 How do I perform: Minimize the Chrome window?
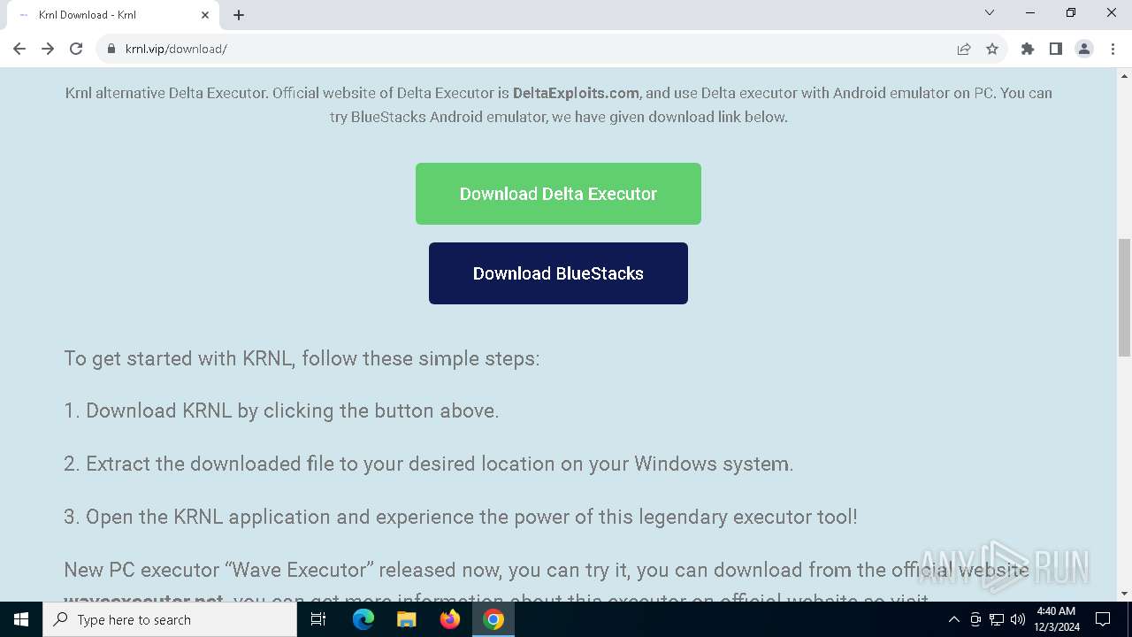click(x=1030, y=12)
